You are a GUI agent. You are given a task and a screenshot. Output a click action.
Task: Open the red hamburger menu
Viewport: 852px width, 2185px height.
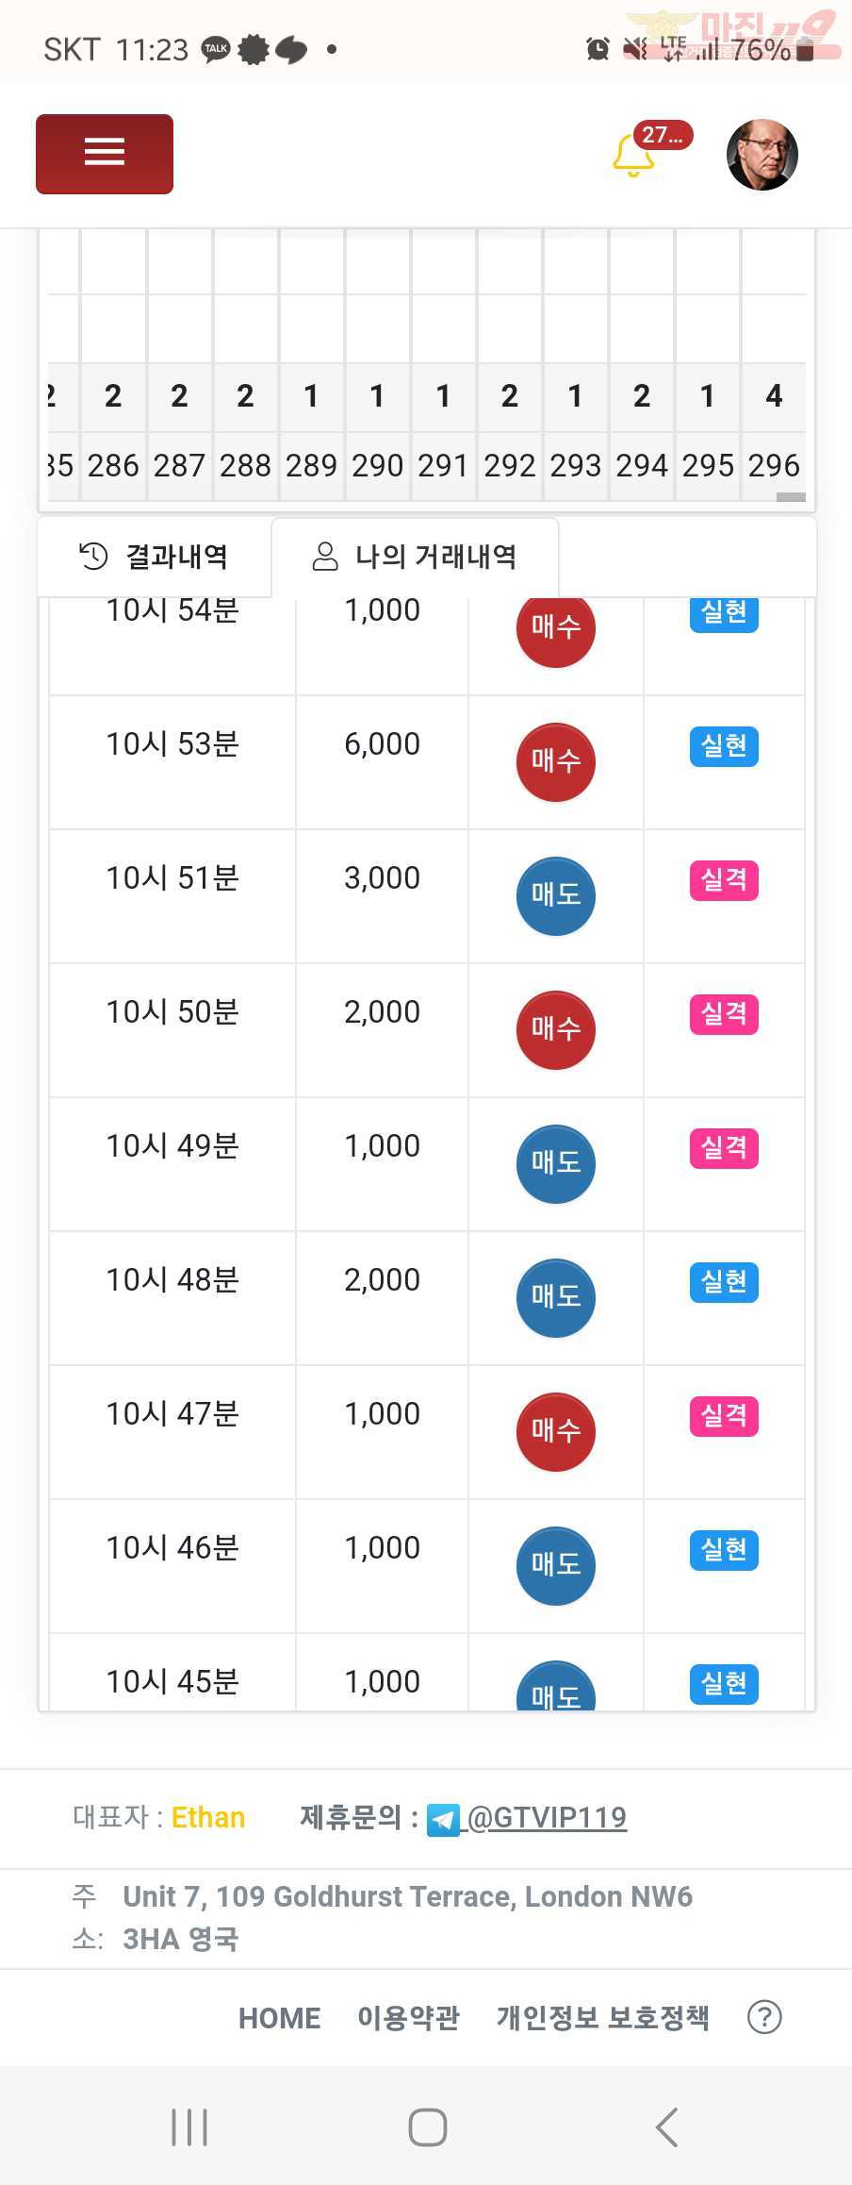pos(105,154)
